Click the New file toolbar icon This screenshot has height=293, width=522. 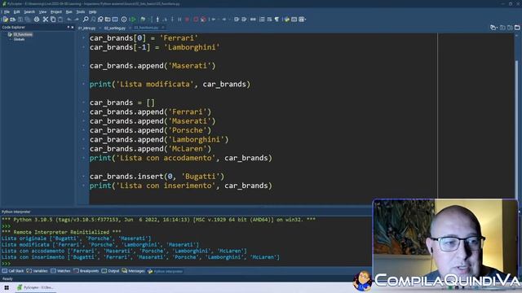(6, 20)
